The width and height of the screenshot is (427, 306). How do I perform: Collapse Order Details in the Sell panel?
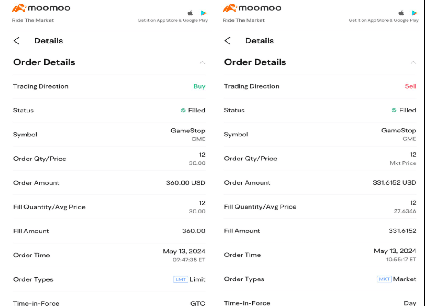point(413,63)
